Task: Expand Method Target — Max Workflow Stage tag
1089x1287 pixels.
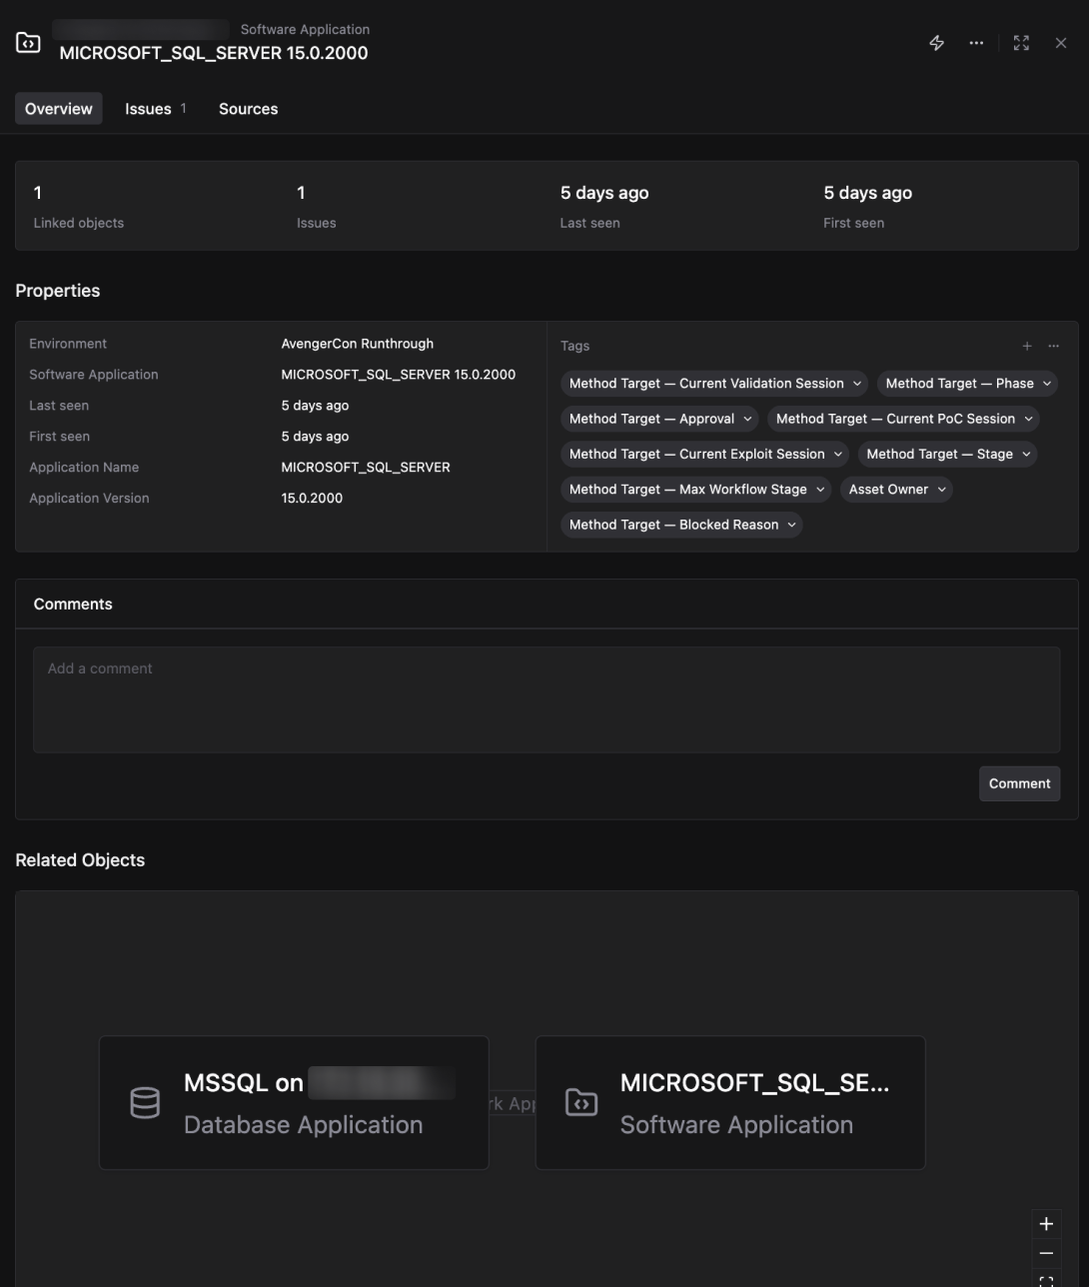Action: point(696,490)
